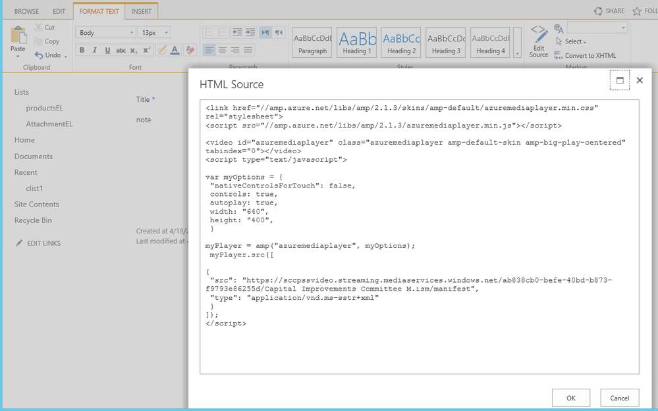Image resolution: width=658 pixels, height=411 pixels.
Task: Click the Italic formatting icon
Action: pos(94,50)
